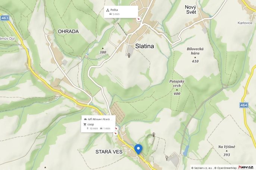Click the shopping cart icon next to coop
256x170 pixels.
[85, 125]
